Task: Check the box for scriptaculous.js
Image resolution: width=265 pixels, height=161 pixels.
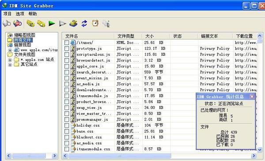Action: pos(67,54)
